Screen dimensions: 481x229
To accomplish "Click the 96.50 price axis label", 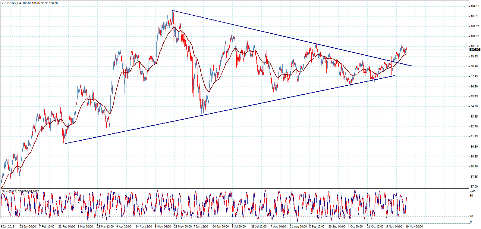I will [474, 86].
